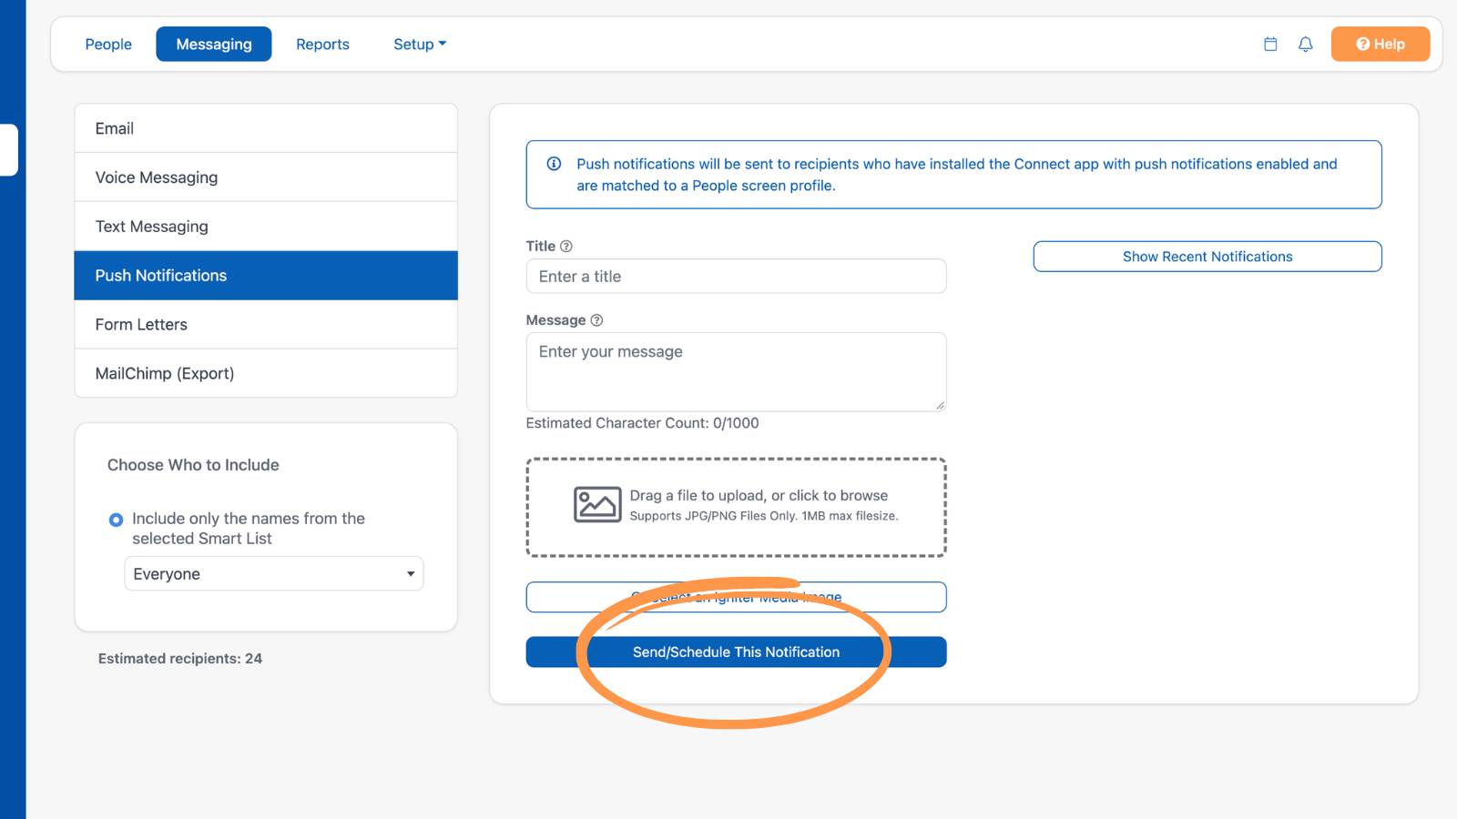Focus the Enter a title field
This screenshot has width=1457, height=819.
(736, 276)
